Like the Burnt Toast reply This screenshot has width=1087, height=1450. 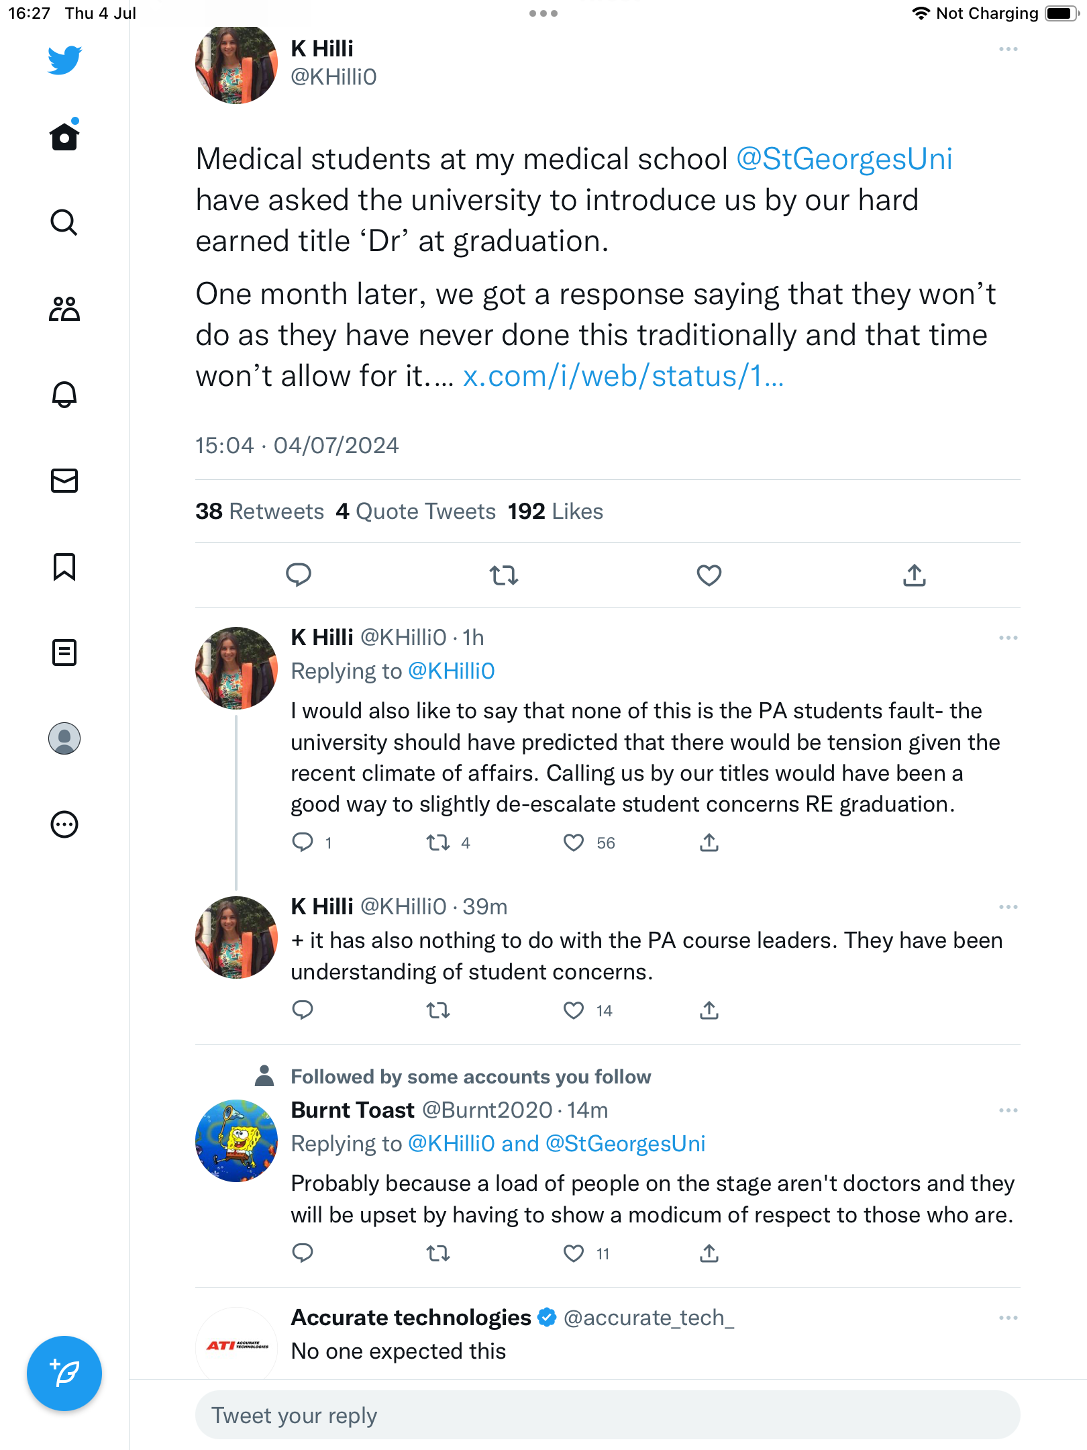click(x=574, y=1253)
